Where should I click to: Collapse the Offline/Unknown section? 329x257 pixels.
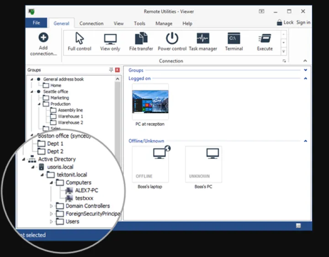pyautogui.click(x=305, y=141)
